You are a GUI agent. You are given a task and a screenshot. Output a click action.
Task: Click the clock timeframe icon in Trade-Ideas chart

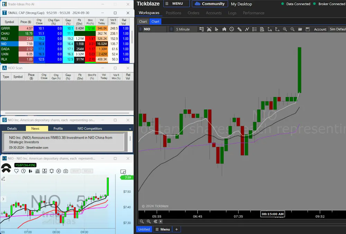(24, 171)
